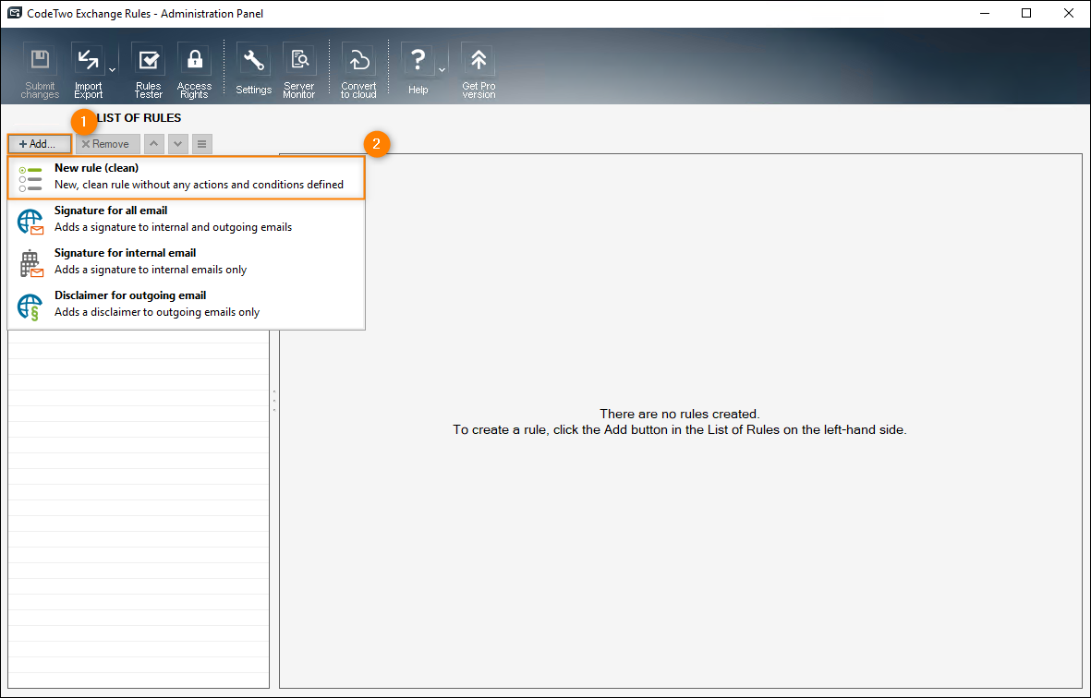Open the Server Monitor tool
The width and height of the screenshot is (1091, 698).
tap(299, 71)
